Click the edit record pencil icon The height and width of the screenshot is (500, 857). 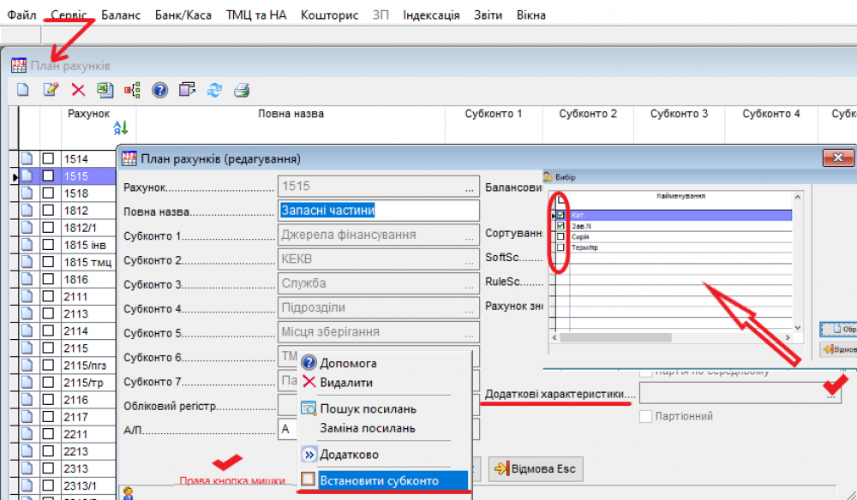(51, 90)
